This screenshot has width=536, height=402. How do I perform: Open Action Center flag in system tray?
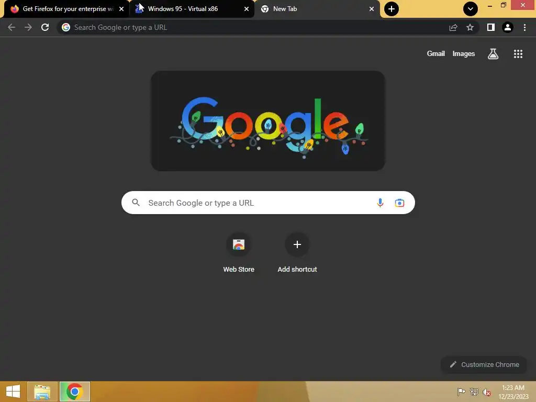pos(461,392)
